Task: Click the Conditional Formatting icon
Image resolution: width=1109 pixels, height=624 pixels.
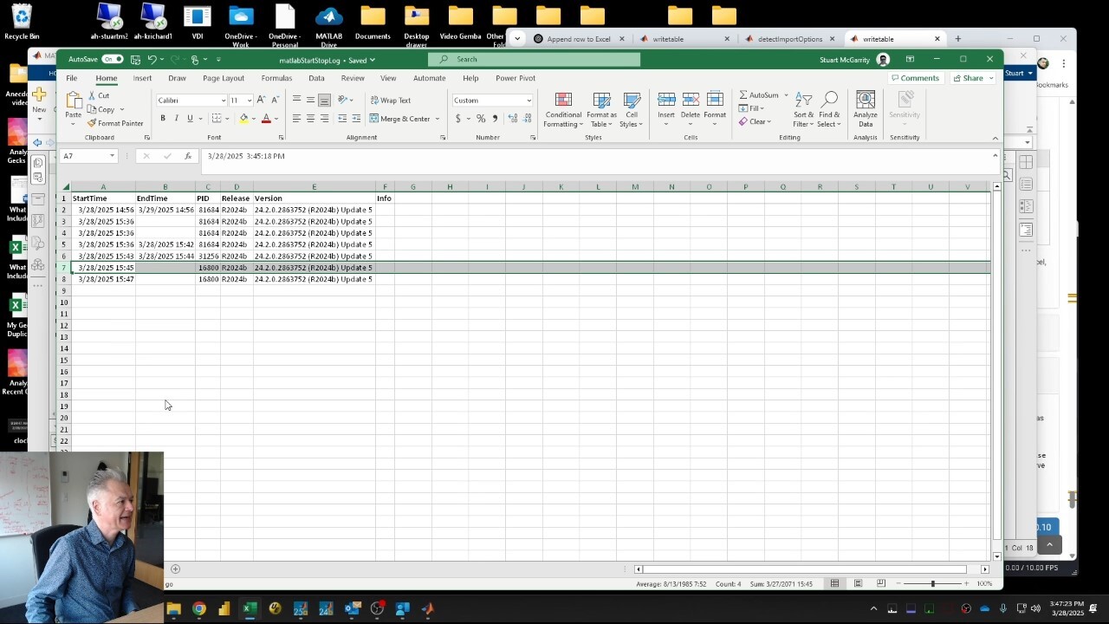Action: point(563,101)
